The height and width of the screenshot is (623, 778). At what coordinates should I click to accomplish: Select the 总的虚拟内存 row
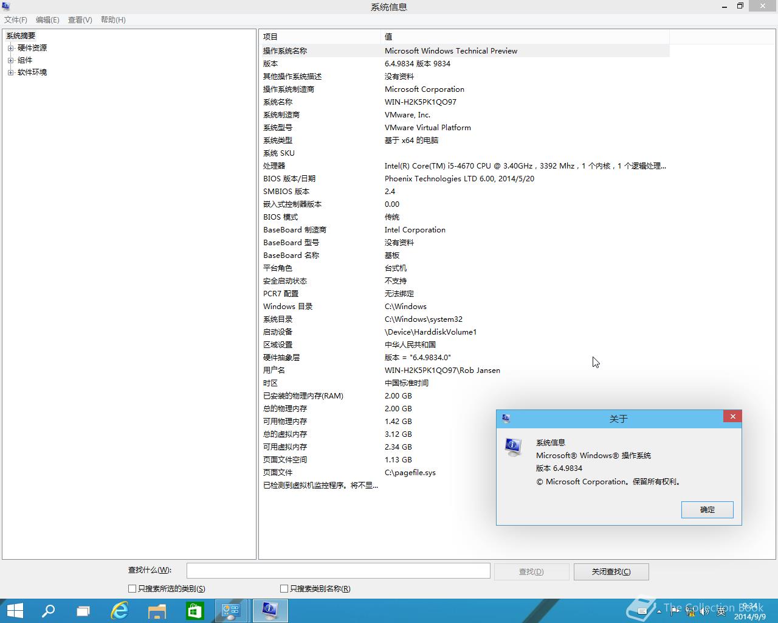[464, 434]
